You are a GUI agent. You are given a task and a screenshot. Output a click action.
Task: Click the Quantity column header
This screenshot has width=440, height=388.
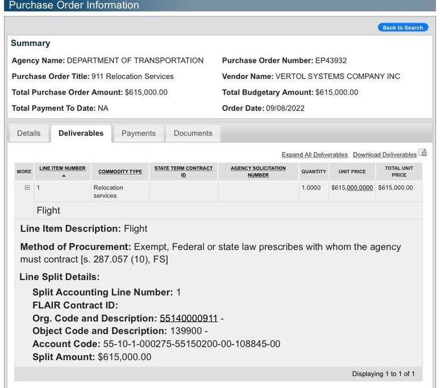[x=314, y=171]
